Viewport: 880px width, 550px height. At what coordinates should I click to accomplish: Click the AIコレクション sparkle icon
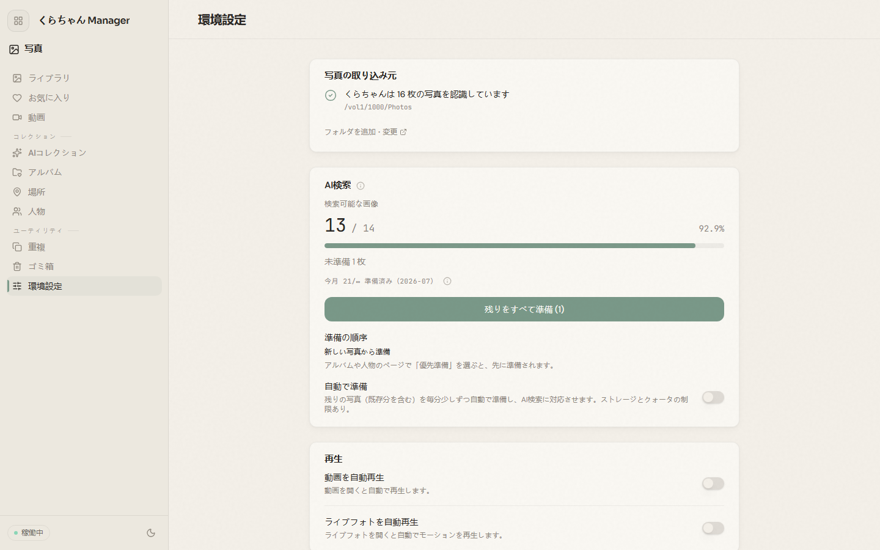coord(17,153)
